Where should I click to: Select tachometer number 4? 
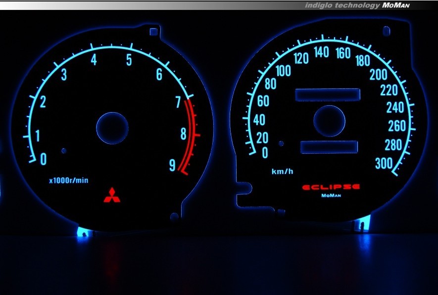pos(94,59)
